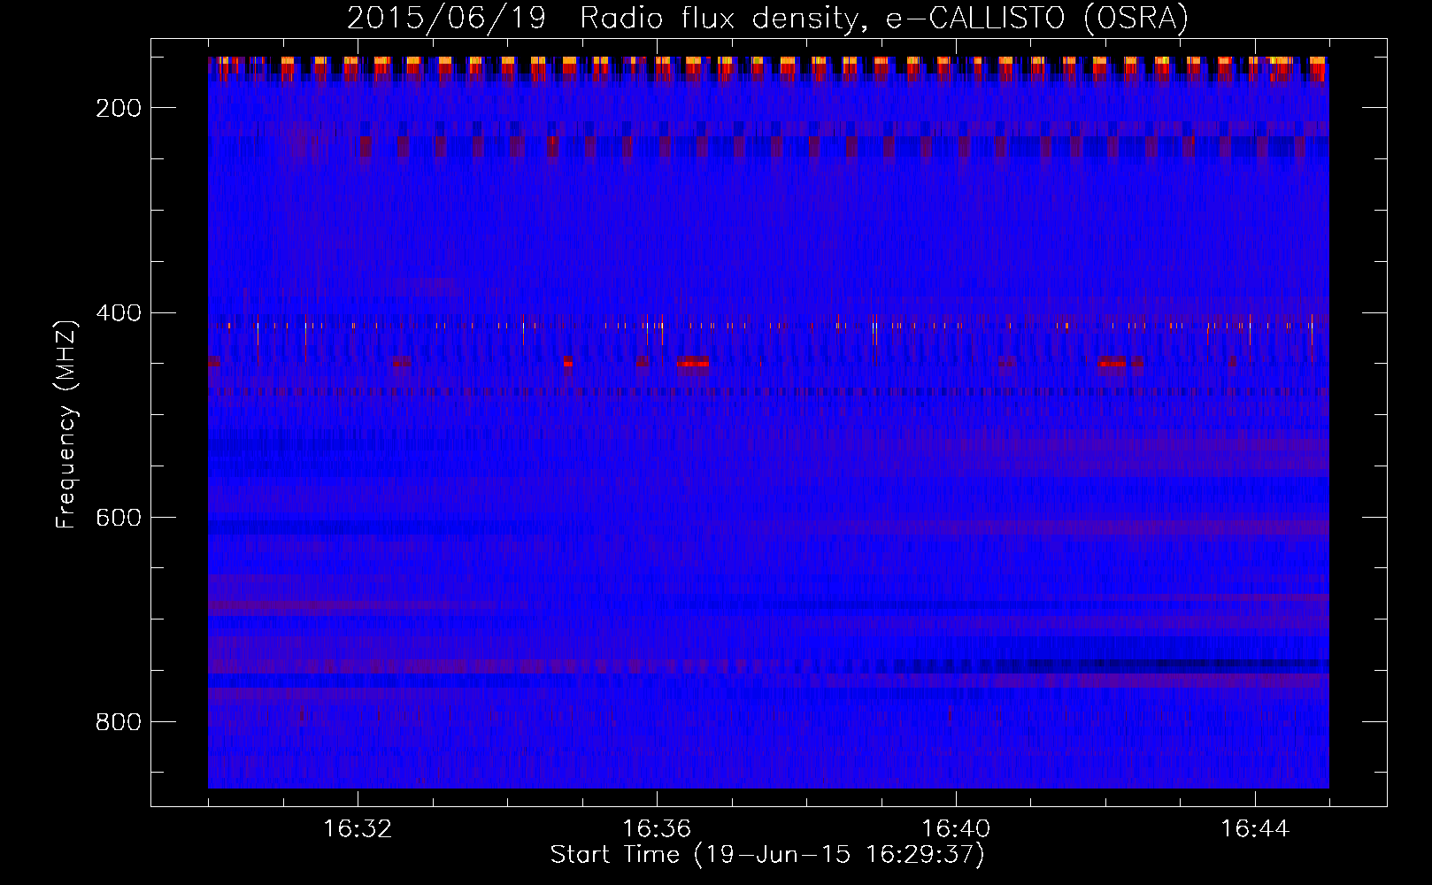Click the 16:36 time tick label
The width and height of the screenshot is (1432, 885).
pyautogui.click(x=657, y=828)
